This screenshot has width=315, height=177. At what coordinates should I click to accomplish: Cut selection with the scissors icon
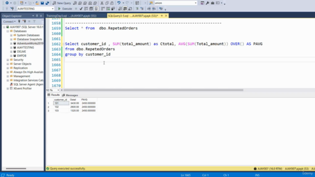pos(102,3)
